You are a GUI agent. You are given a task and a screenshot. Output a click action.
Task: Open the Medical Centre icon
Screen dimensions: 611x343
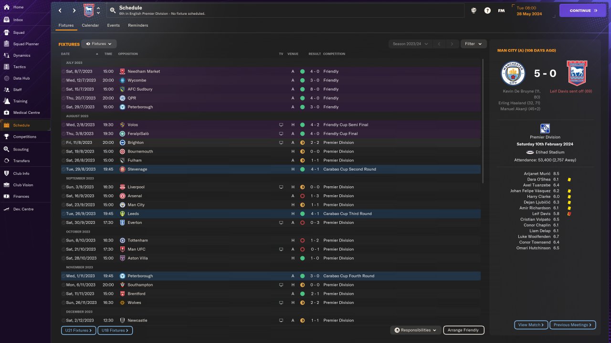7,112
